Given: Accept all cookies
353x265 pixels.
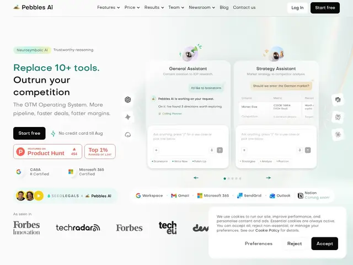Looking at the screenshot, I should click(324, 243).
